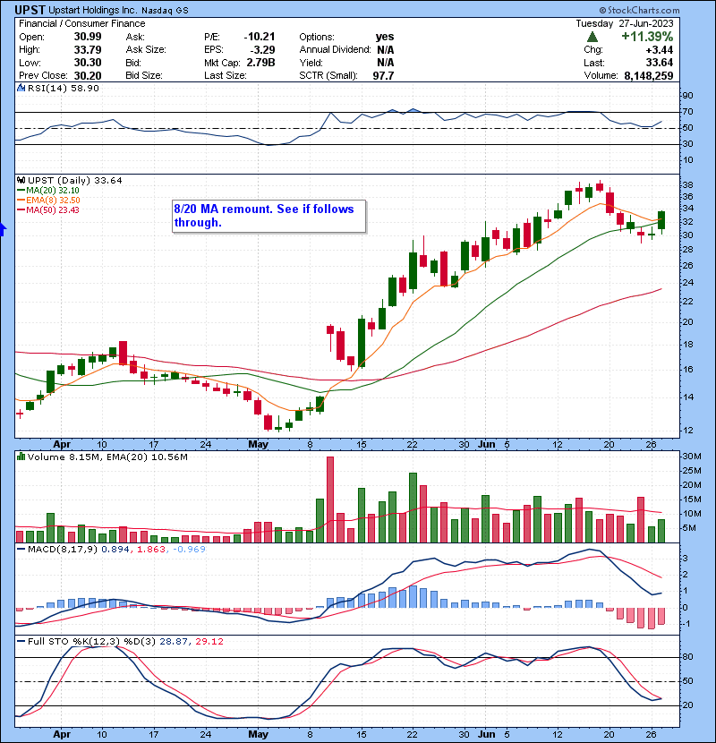Click the Bid Size label
This screenshot has width=716, height=743.
pyautogui.click(x=144, y=75)
